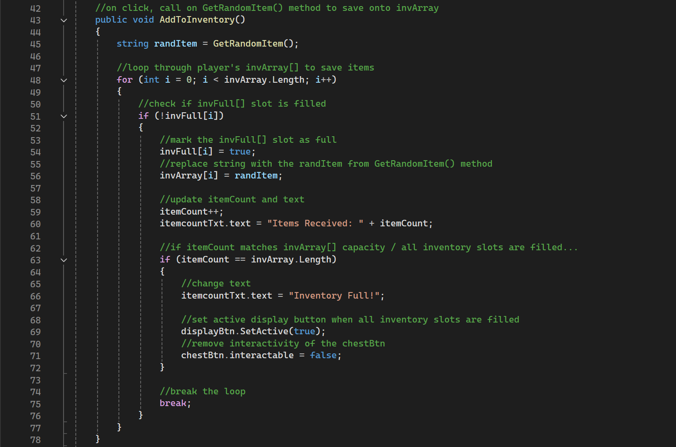
Task: Click the "//break the loop" comment
Action: point(202,392)
